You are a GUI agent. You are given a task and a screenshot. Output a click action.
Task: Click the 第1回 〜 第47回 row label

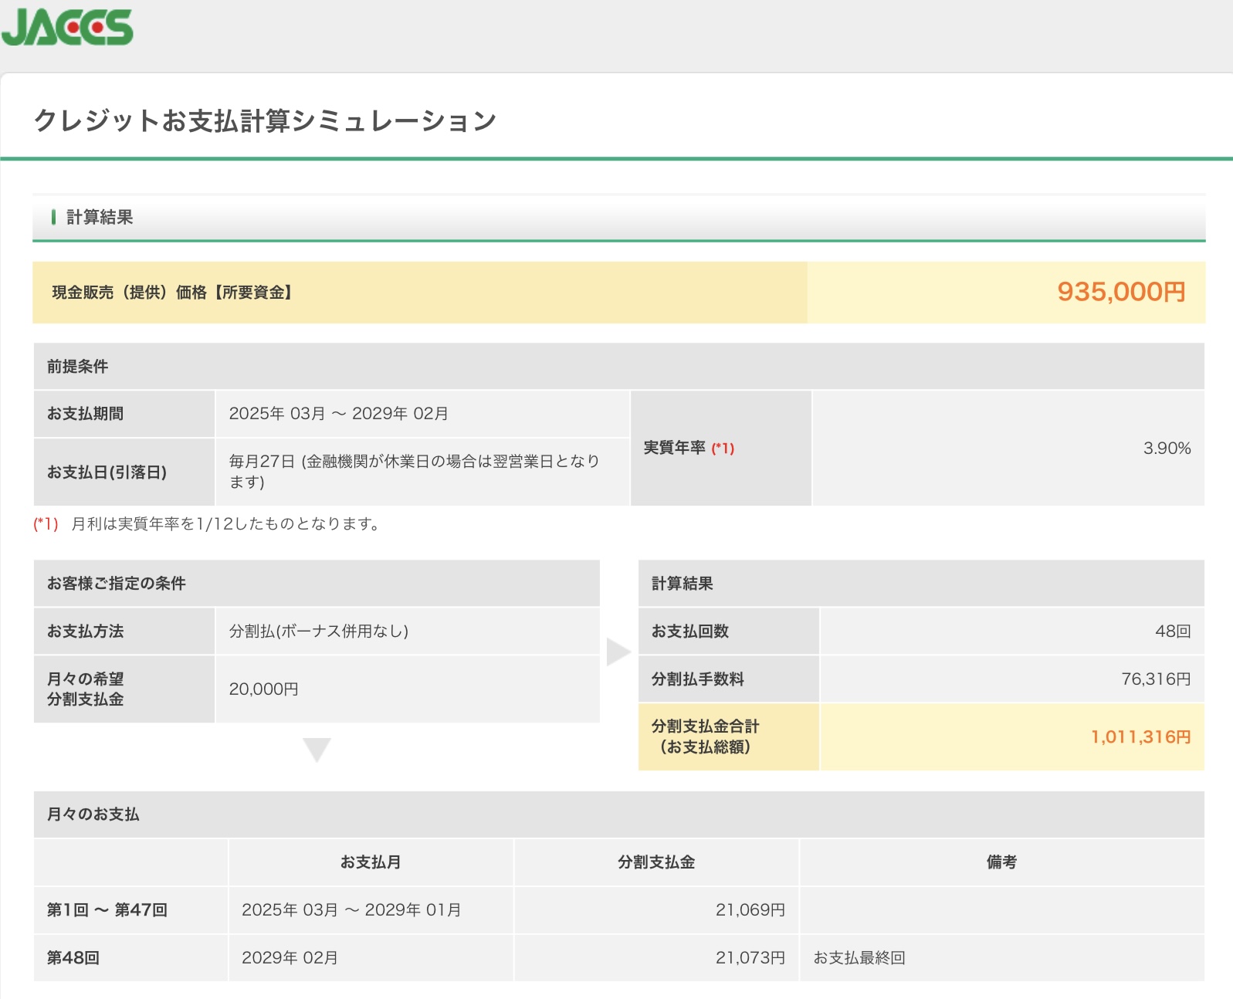click(107, 910)
